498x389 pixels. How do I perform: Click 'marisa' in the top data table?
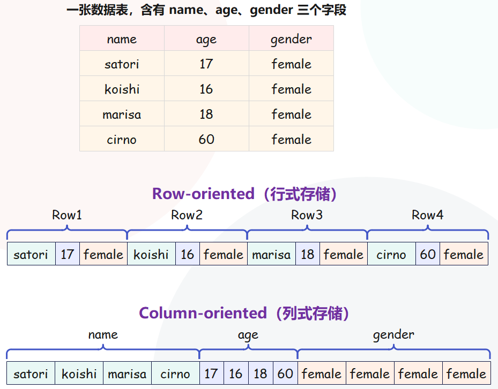pyautogui.click(x=122, y=115)
